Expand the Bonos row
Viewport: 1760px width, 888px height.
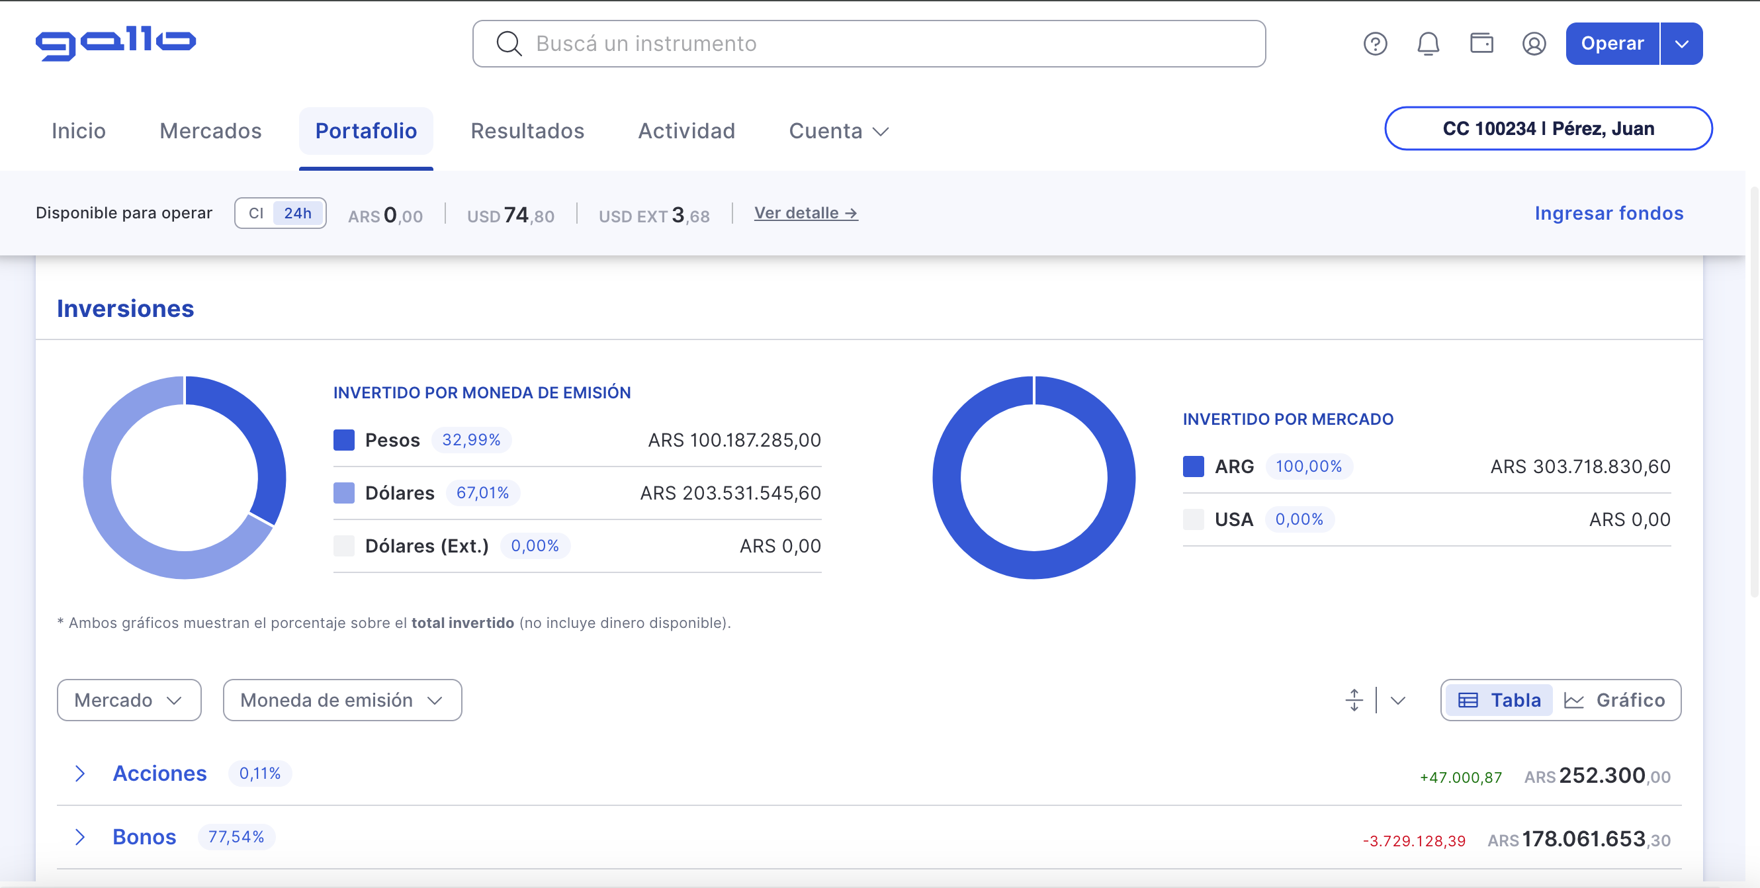click(x=80, y=837)
